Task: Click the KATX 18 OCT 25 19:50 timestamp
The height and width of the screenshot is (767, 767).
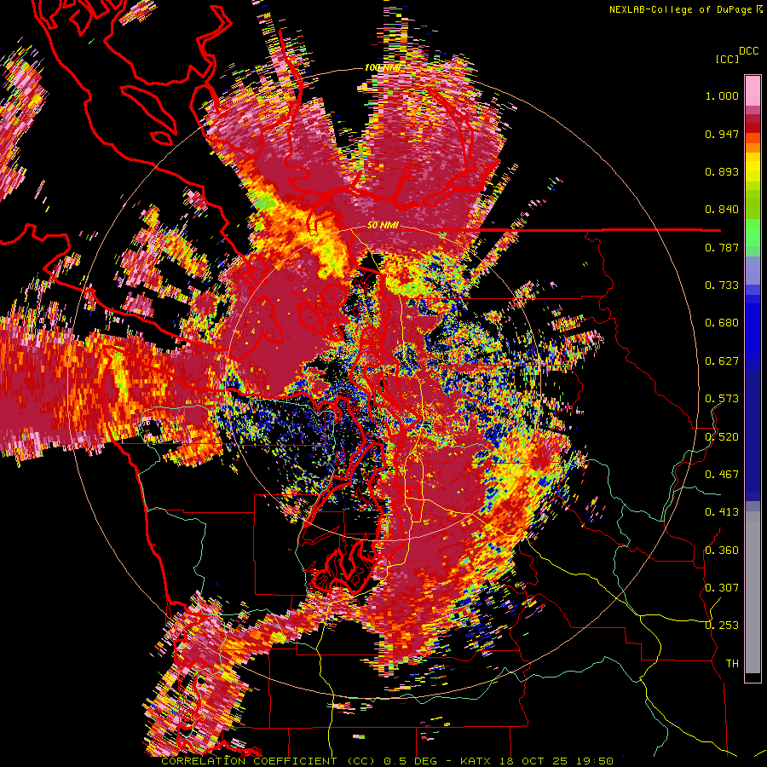Action: point(537,761)
